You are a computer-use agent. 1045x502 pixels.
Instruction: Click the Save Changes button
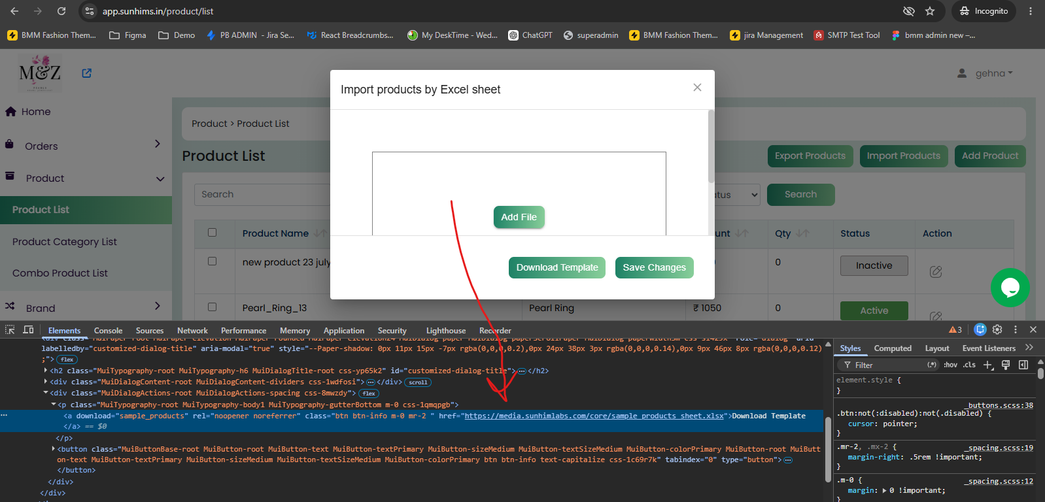coord(654,267)
